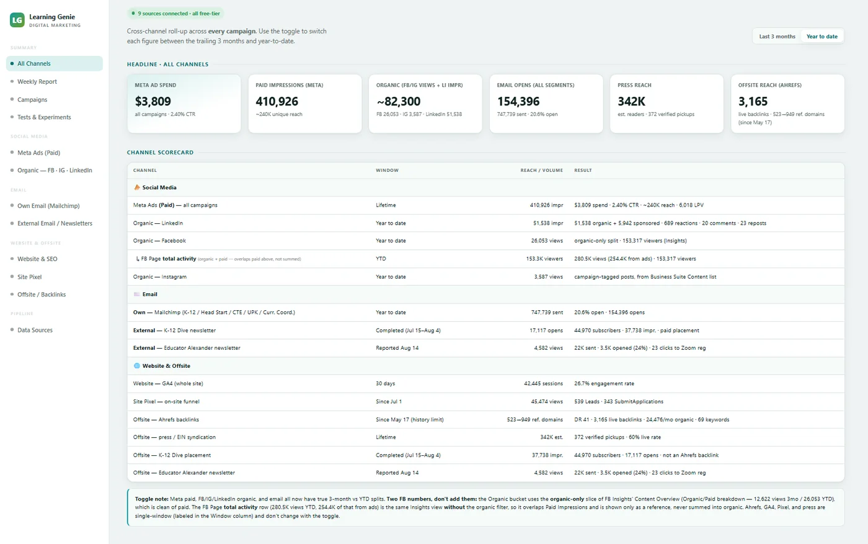
Task: Click the 9 sources connected status badge
Action: coord(176,13)
